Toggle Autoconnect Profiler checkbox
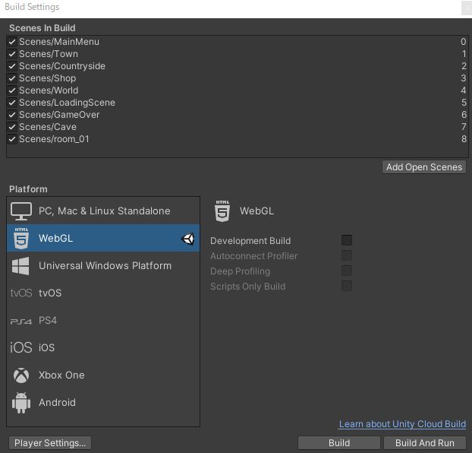Screen dimensions: 472x453 tap(347, 255)
